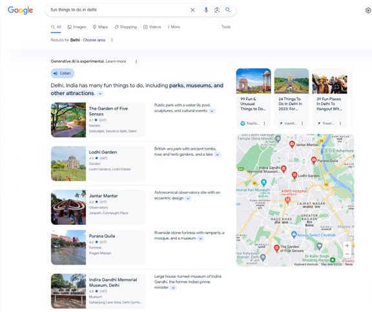Switch to the Images tab
Screen dimensions: 372x312
tap(77, 27)
